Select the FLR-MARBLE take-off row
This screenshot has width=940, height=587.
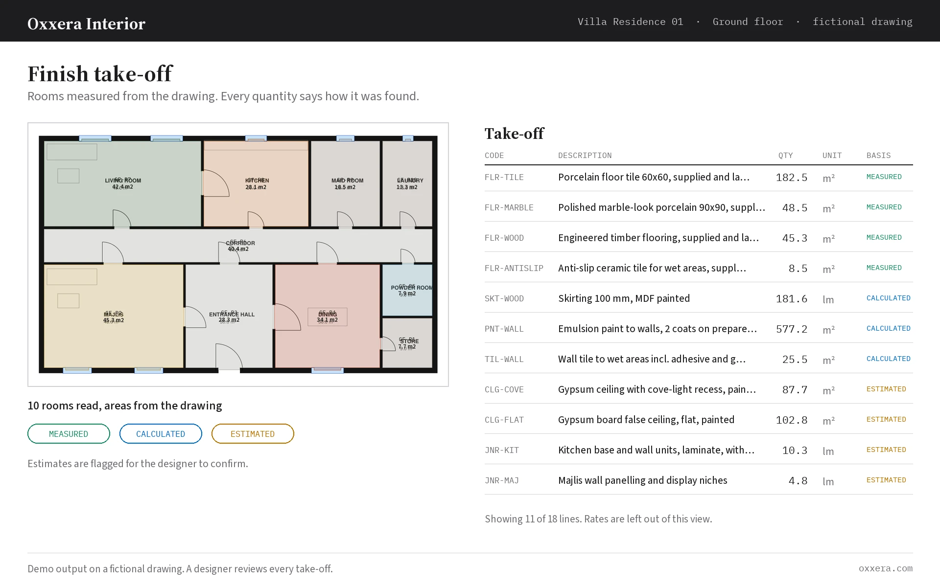click(699, 207)
